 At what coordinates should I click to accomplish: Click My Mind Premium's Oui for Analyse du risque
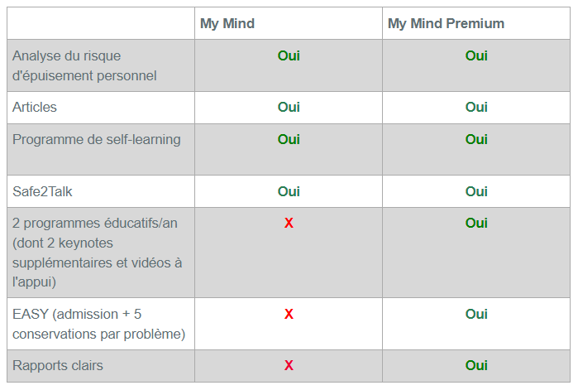[476, 55]
